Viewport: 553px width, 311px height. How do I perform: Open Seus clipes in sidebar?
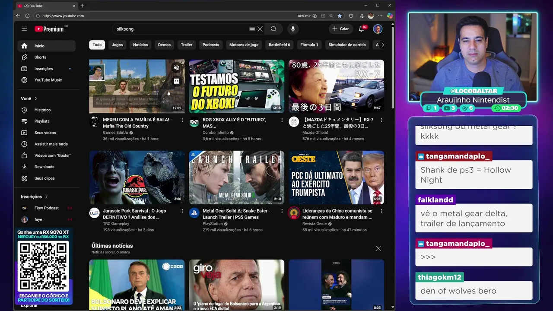[x=47, y=178]
